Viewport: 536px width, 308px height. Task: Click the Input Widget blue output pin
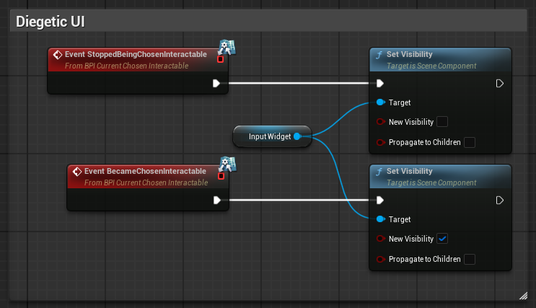click(x=297, y=136)
